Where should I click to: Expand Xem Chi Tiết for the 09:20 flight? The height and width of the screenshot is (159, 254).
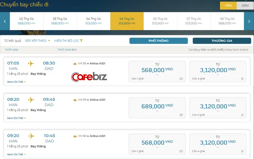click(16, 154)
